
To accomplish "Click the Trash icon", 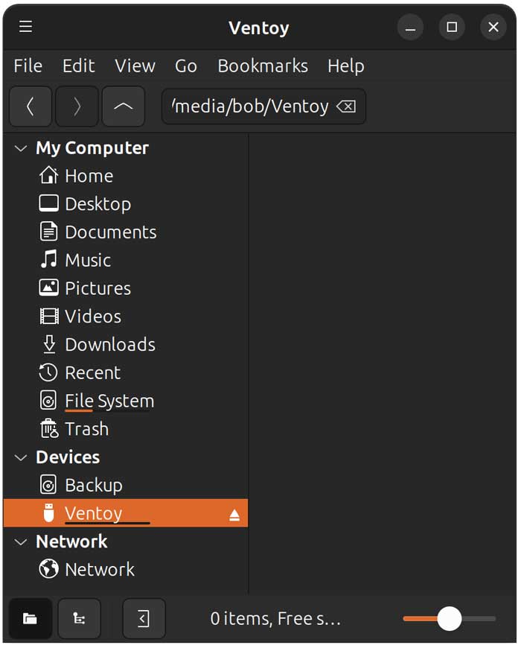I will pos(49,429).
